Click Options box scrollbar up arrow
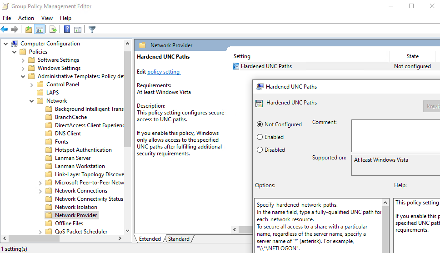Viewport: 440px width, 253px height. [x=385, y=203]
